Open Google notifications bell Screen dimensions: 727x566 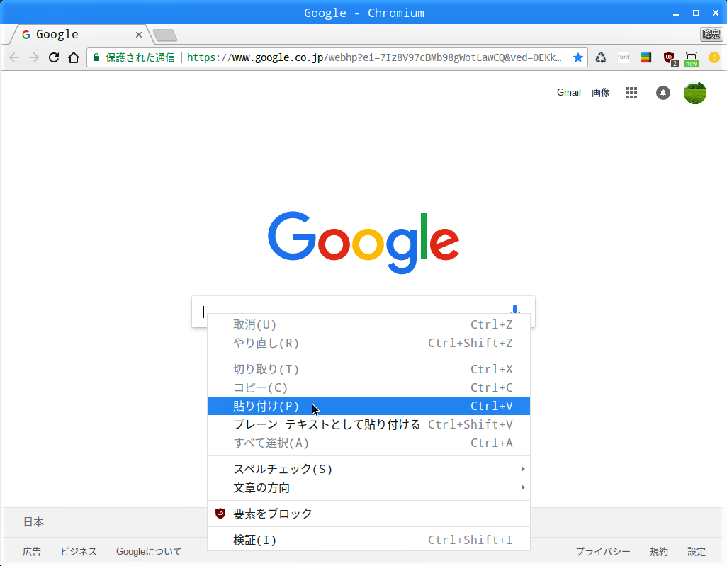(663, 93)
